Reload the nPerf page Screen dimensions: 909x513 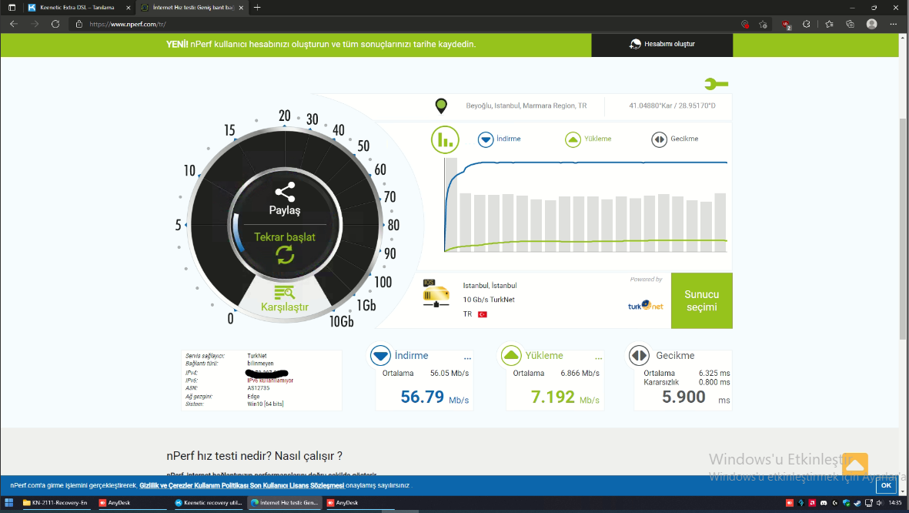[55, 24]
